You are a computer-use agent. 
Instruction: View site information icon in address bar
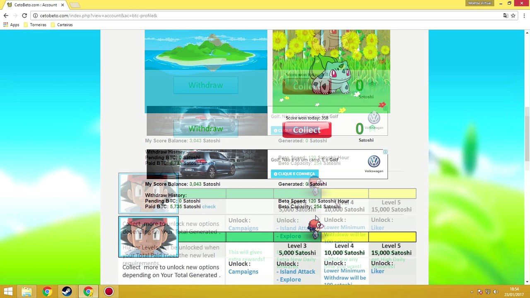click(x=36, y=16)
